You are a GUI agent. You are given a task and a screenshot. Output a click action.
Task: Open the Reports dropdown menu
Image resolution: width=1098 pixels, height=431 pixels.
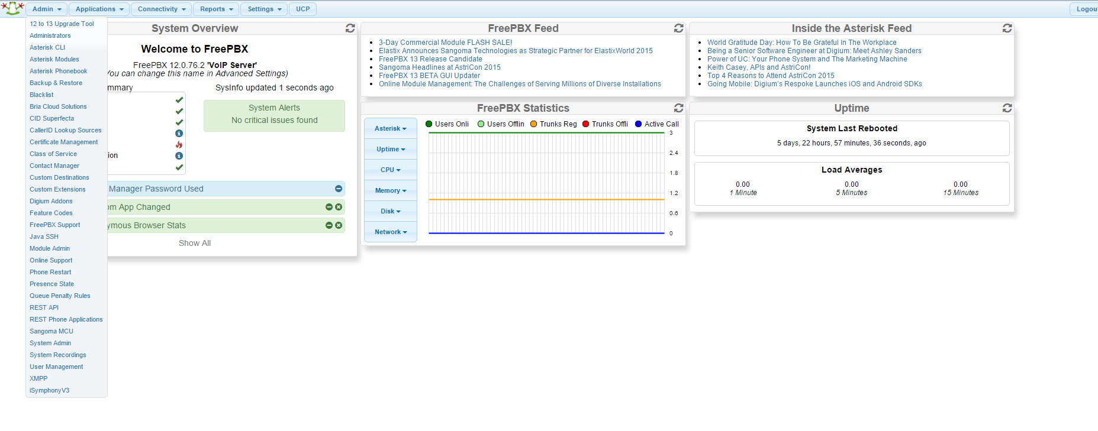216,9
